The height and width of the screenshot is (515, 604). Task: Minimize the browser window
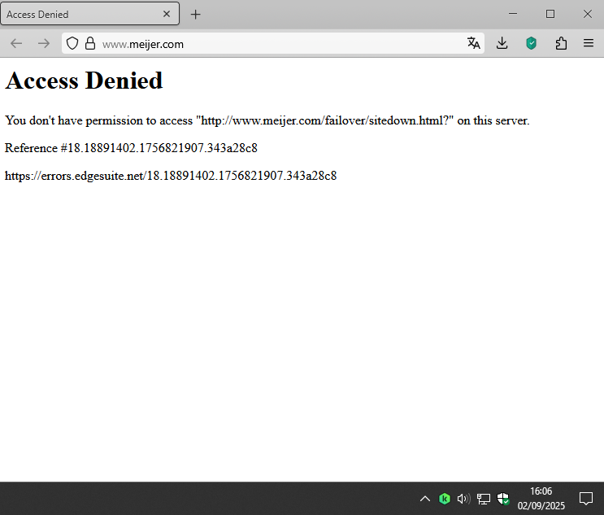(513, 14)
